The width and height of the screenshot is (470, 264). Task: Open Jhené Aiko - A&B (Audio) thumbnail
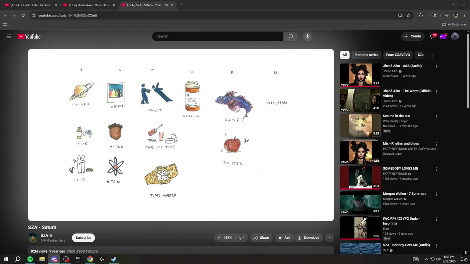tap(360, 75)
